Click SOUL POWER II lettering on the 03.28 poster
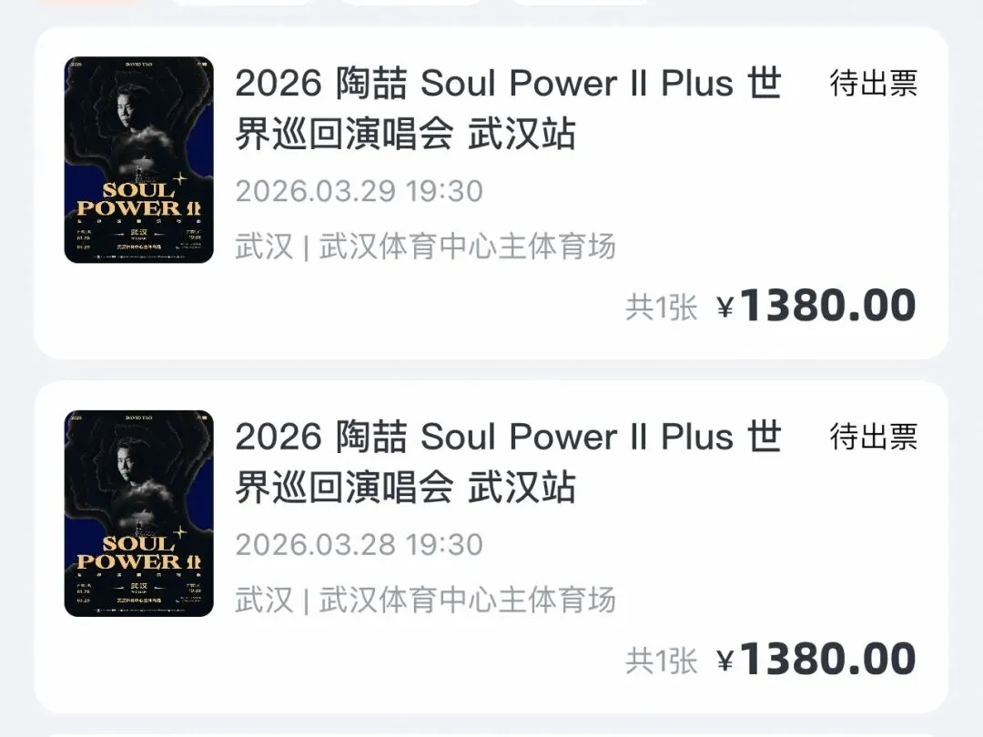Viewport: 983px width, 737px height. tap(138, 552)
